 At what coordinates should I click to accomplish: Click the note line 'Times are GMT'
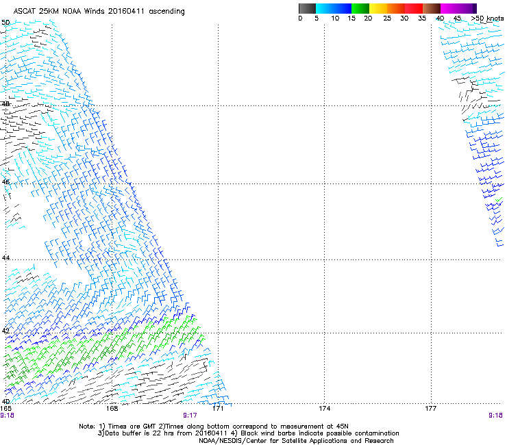click(132, 427)
